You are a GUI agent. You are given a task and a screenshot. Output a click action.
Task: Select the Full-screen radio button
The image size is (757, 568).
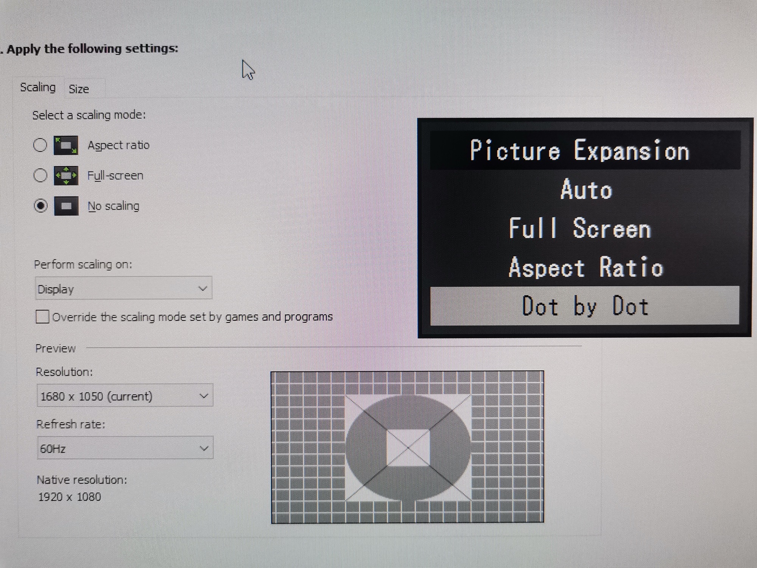(40, 175)
